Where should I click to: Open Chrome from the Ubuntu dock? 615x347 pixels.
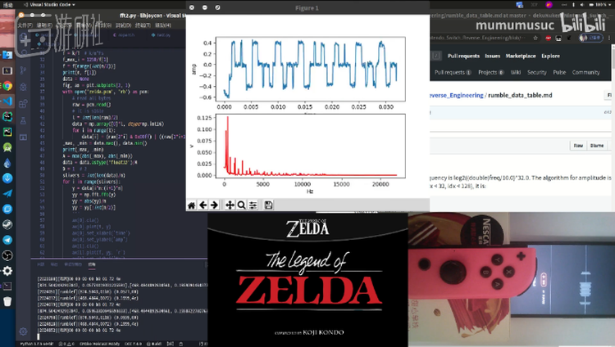tap(7, 85)
